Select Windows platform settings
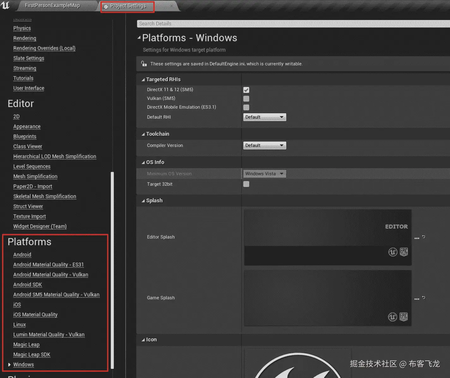 click(24, 364)
